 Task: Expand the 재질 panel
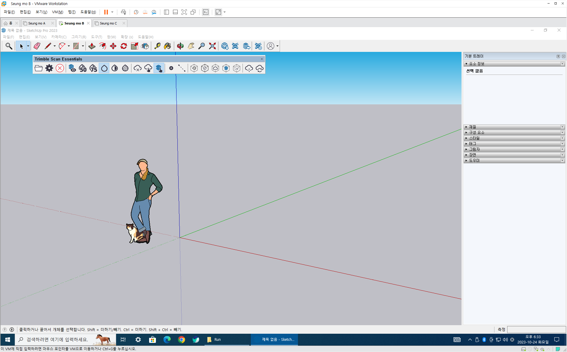[472, 127]
